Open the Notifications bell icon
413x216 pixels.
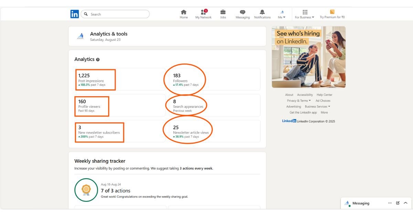click(262, 12)
